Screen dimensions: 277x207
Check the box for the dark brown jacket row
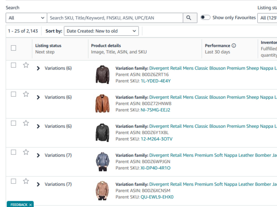13,65
